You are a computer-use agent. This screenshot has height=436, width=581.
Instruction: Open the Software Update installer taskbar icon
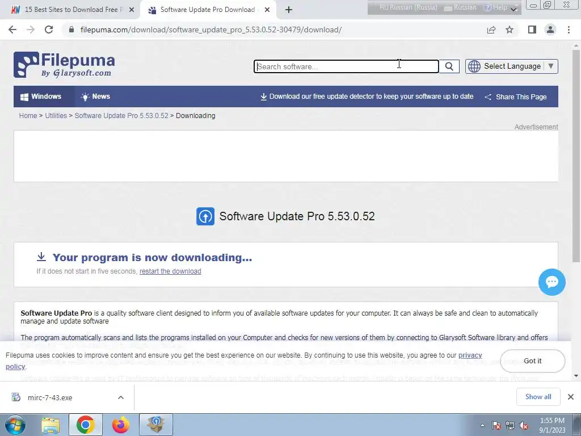pyautogui.click(x=156, y=425)
